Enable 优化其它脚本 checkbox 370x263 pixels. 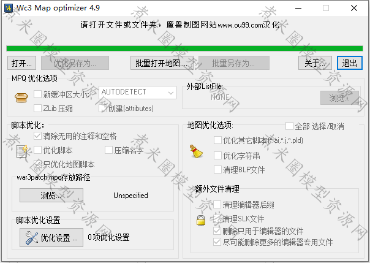pos(217,140)
